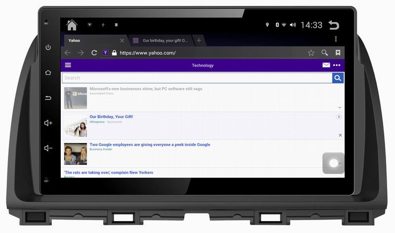The image size is (395, 233).
Task: Tap the Google employees thumbnail
Action: click(76, 154)
